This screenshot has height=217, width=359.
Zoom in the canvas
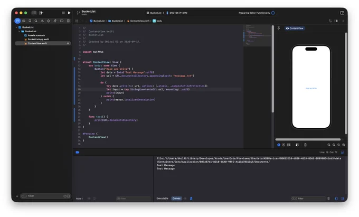(x=344, y=145)
